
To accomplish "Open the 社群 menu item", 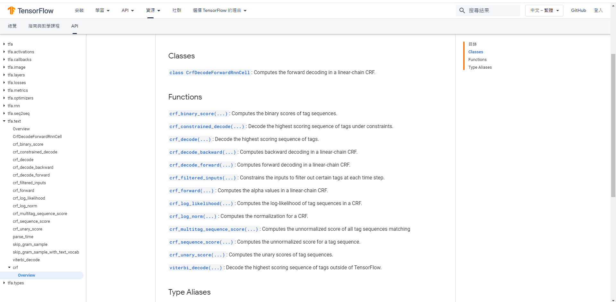I will tap(176, 10).
